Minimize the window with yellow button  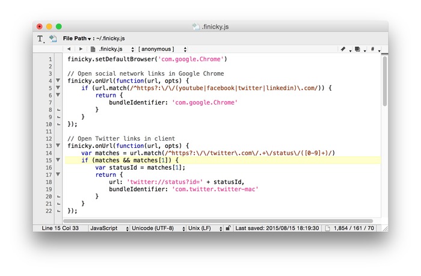tap(49, 26)
